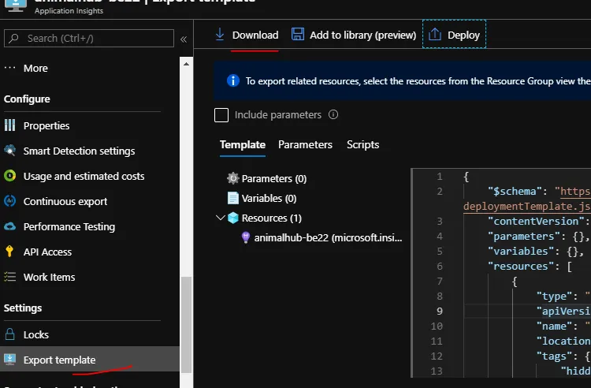Click the Export template icon
This screenshot has width=591, height=388.
pyautogui.click(x=9, y=360)
